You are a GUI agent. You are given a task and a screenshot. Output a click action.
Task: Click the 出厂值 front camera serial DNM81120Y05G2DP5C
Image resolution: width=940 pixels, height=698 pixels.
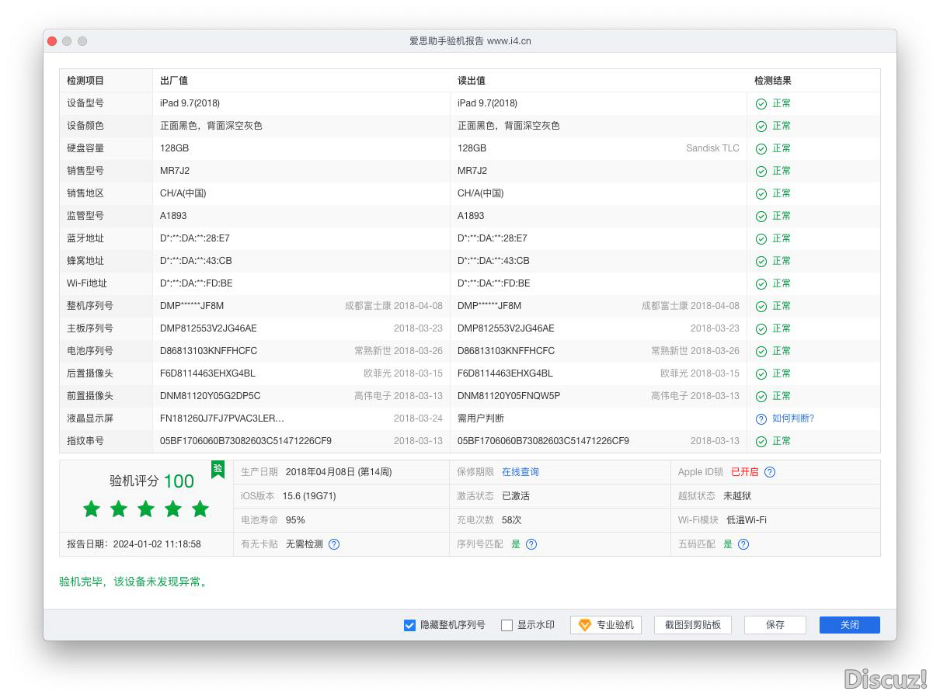(x=211, y=396)
